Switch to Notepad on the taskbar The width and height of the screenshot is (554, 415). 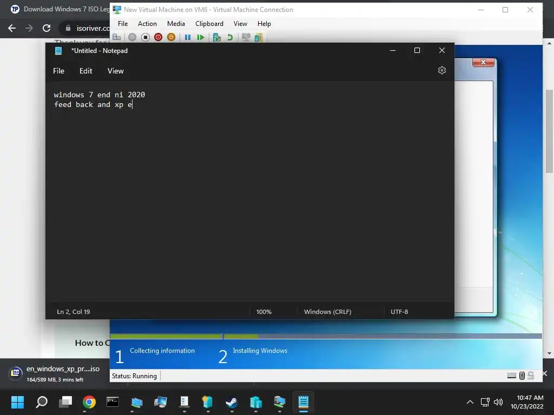point(304,402)
